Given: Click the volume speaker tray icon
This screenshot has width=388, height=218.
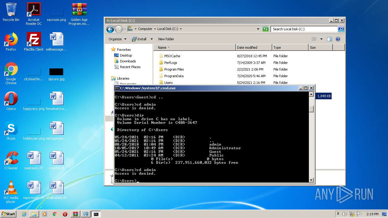Looking at the screenshot, I should click(x=345, y=214).
